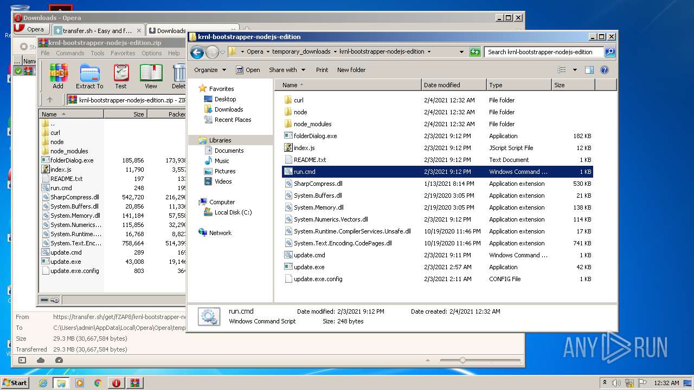Click Print in the Explorer toolbar
This screenshot has width=694, height=390.
322,70
